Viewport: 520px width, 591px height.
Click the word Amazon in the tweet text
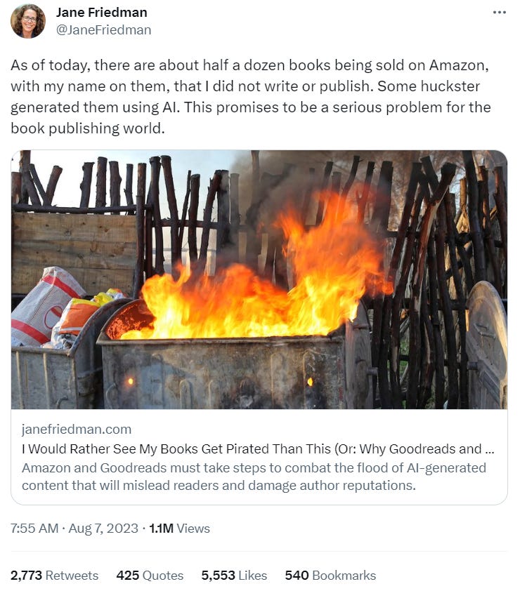coord(458,65)
